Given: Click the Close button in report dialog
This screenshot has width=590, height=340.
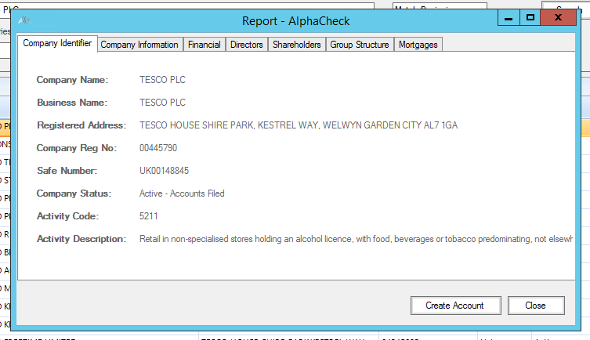Looking at the screenshot, I should click(x=536, y=306).
